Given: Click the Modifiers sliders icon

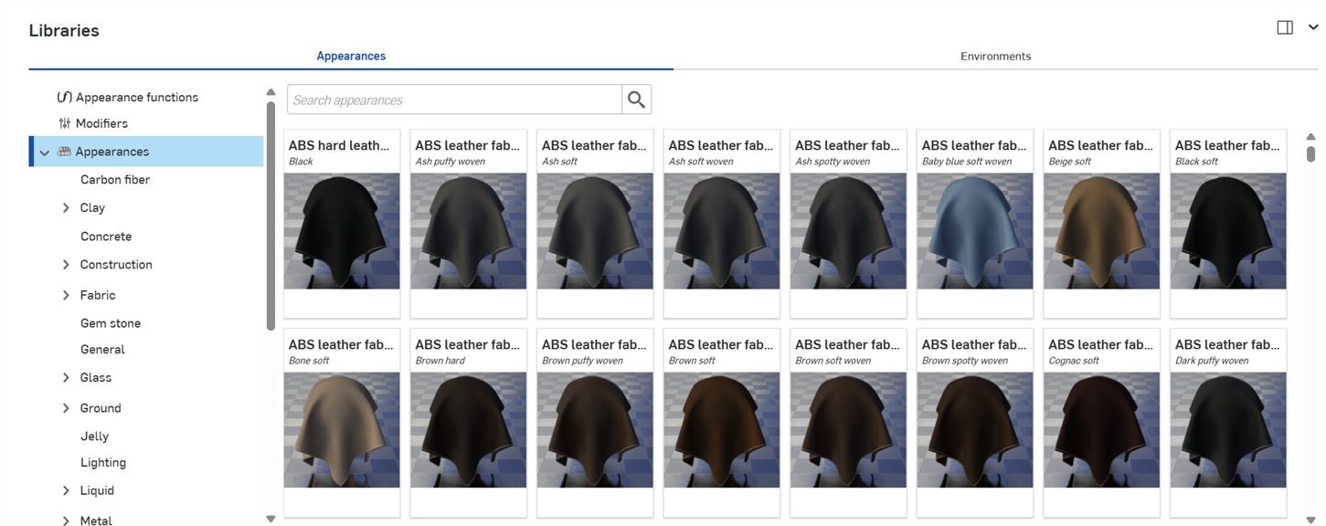Looking at the screenshot, I should pos(64,123).
